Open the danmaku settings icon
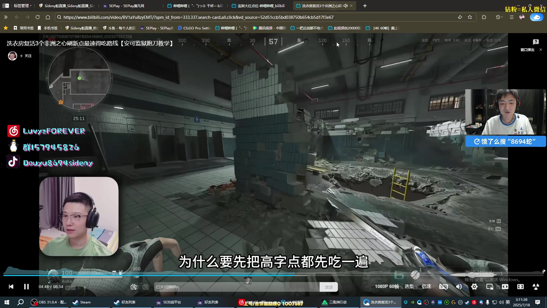Image resolution: width=547 pixels, height=308 pixels. click(x=146, y=287)
